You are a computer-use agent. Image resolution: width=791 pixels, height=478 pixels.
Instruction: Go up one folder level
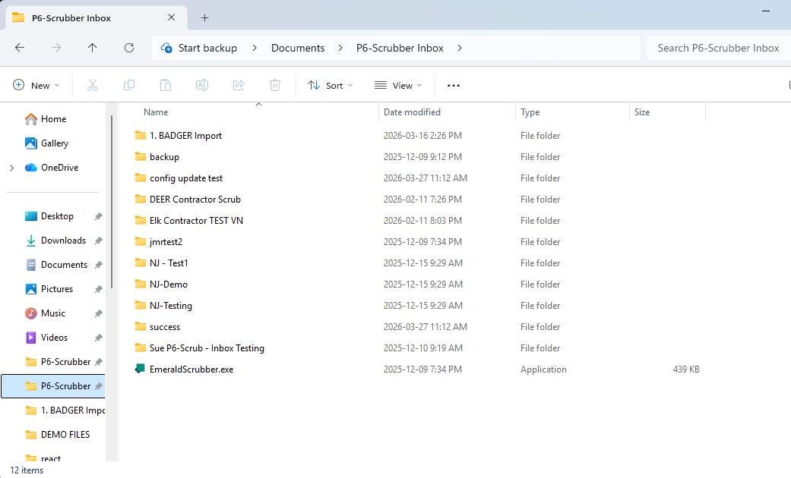(93, 47)
